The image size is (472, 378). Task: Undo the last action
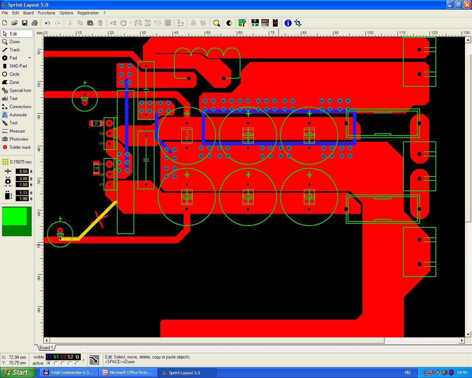[x=48, y=23]
